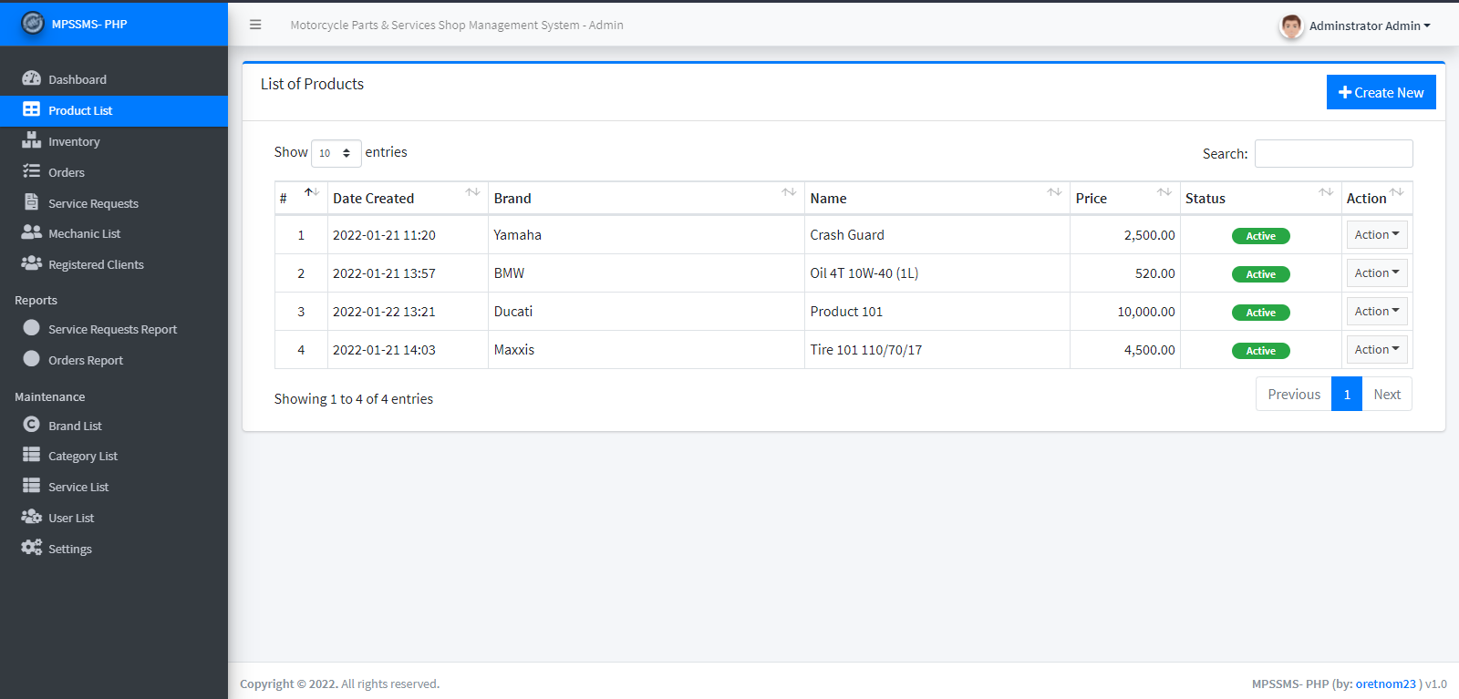Focus the Search input field

pos(1333,153)
